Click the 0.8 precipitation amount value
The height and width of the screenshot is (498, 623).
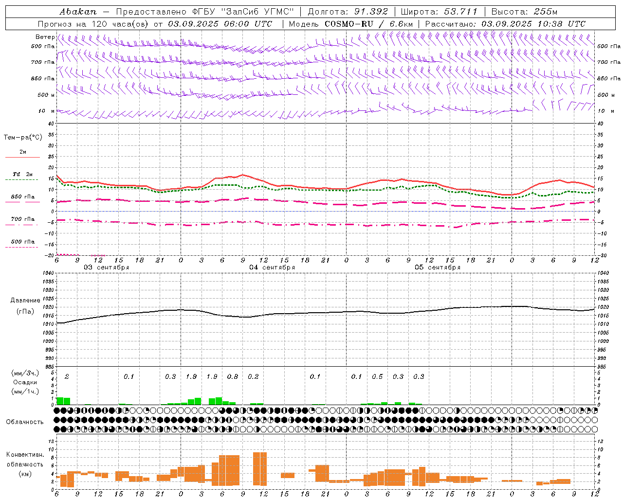pyautogui.click(x=233, y=376)
